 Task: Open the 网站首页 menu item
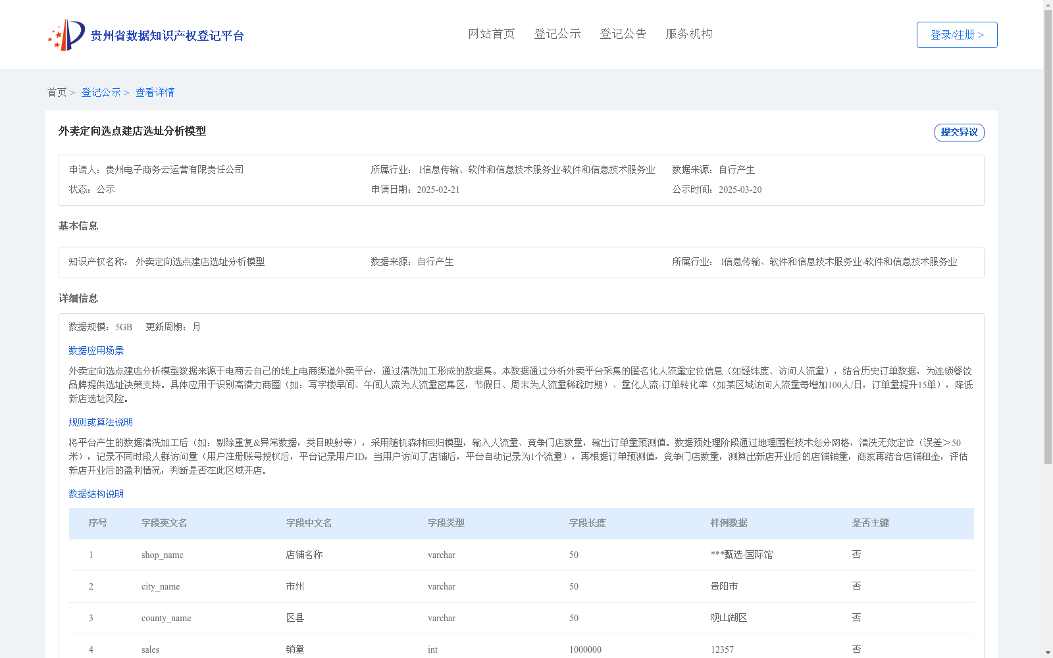[x=492, y=34]
